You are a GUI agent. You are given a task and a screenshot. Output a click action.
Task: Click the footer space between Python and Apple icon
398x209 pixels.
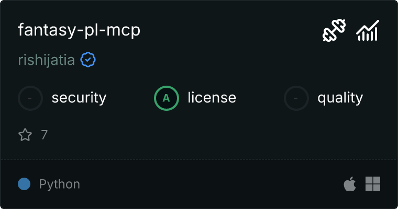tap(212, 184)
